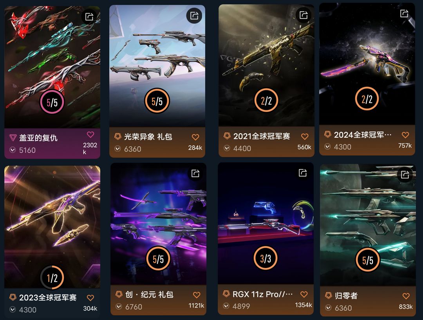The width and height of the screenshot is (423, 320).
Task: Favorite the 2023全球冠军赛 bundle
Action: tap(90, 298)
